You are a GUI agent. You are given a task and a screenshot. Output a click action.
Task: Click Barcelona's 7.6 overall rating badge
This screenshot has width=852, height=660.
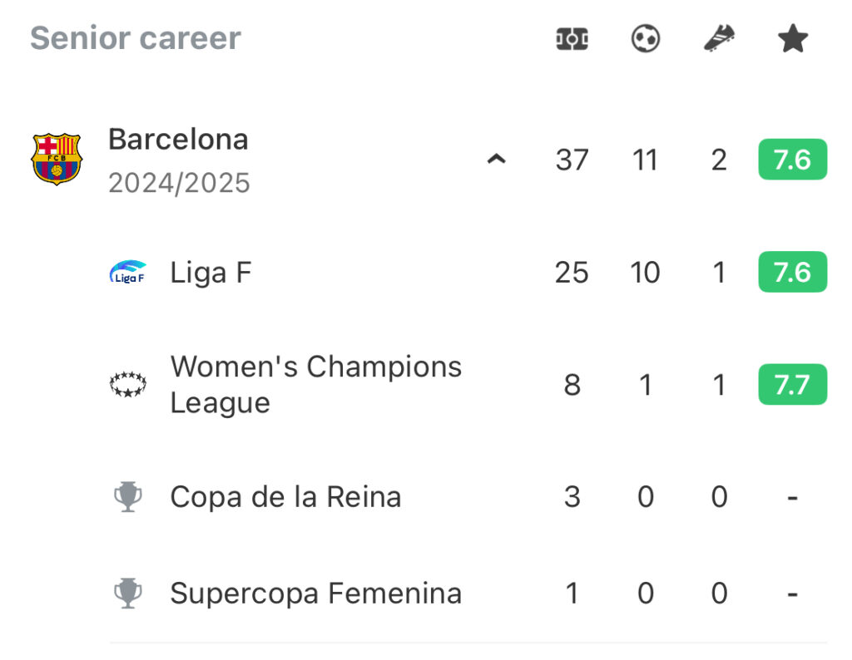[x=793, y=159]
